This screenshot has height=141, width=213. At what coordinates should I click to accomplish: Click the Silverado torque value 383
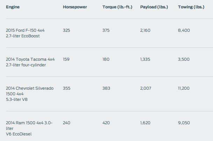click(x=106, y=88)
